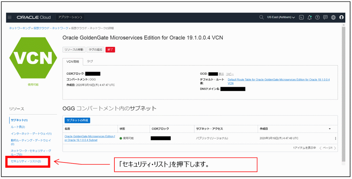Sort by the 作成日 column arrow
This screenshot has width=352, height=179.
[x=330, y=129]
